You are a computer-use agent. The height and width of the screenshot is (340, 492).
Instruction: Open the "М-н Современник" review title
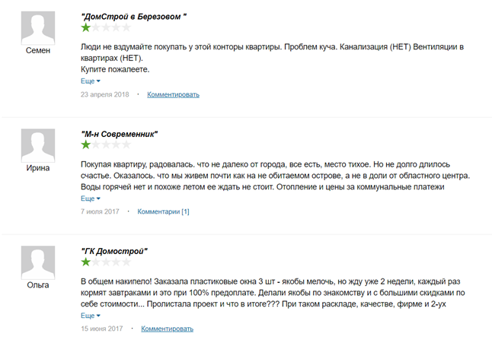[120, 134]
